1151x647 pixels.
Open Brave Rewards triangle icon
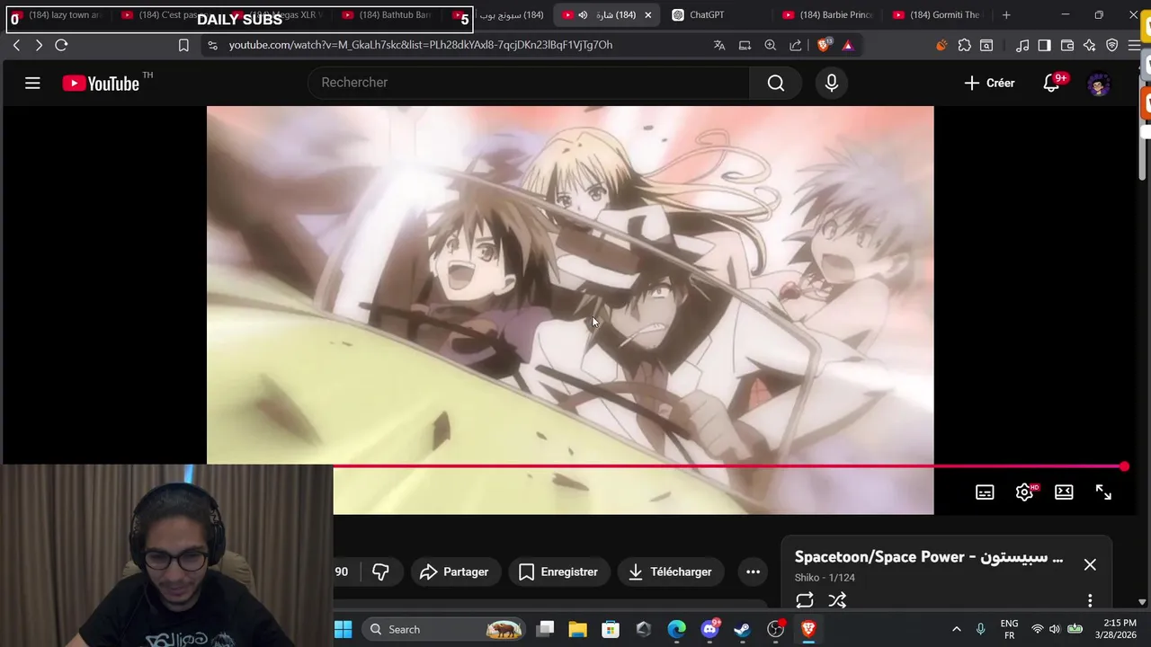tap(847, 45)
